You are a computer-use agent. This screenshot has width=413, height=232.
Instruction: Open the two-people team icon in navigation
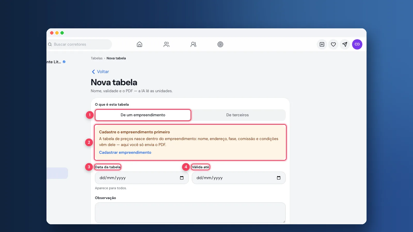[x=166, y=44]
